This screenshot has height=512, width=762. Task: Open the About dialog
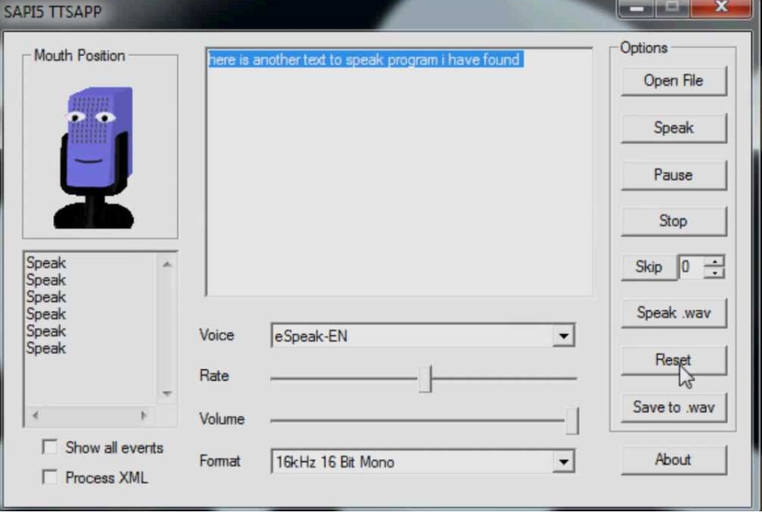click(x=673, y=460)
